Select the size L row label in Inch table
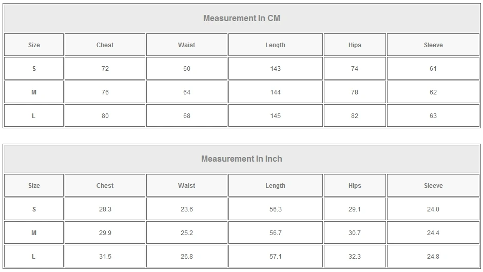The image size is (483, 272). pos(34,257)
